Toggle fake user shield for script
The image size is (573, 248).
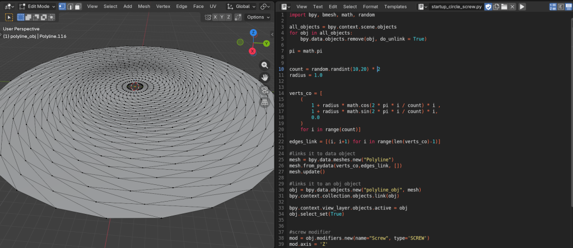pos(488,6)
